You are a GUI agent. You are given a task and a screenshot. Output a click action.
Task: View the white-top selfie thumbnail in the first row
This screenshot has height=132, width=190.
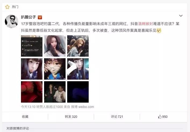[55, 46]
